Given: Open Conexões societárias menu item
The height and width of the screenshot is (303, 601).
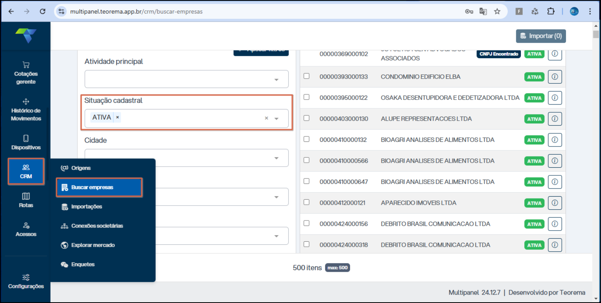Looking at the screenshot, I should coord(97,226).
